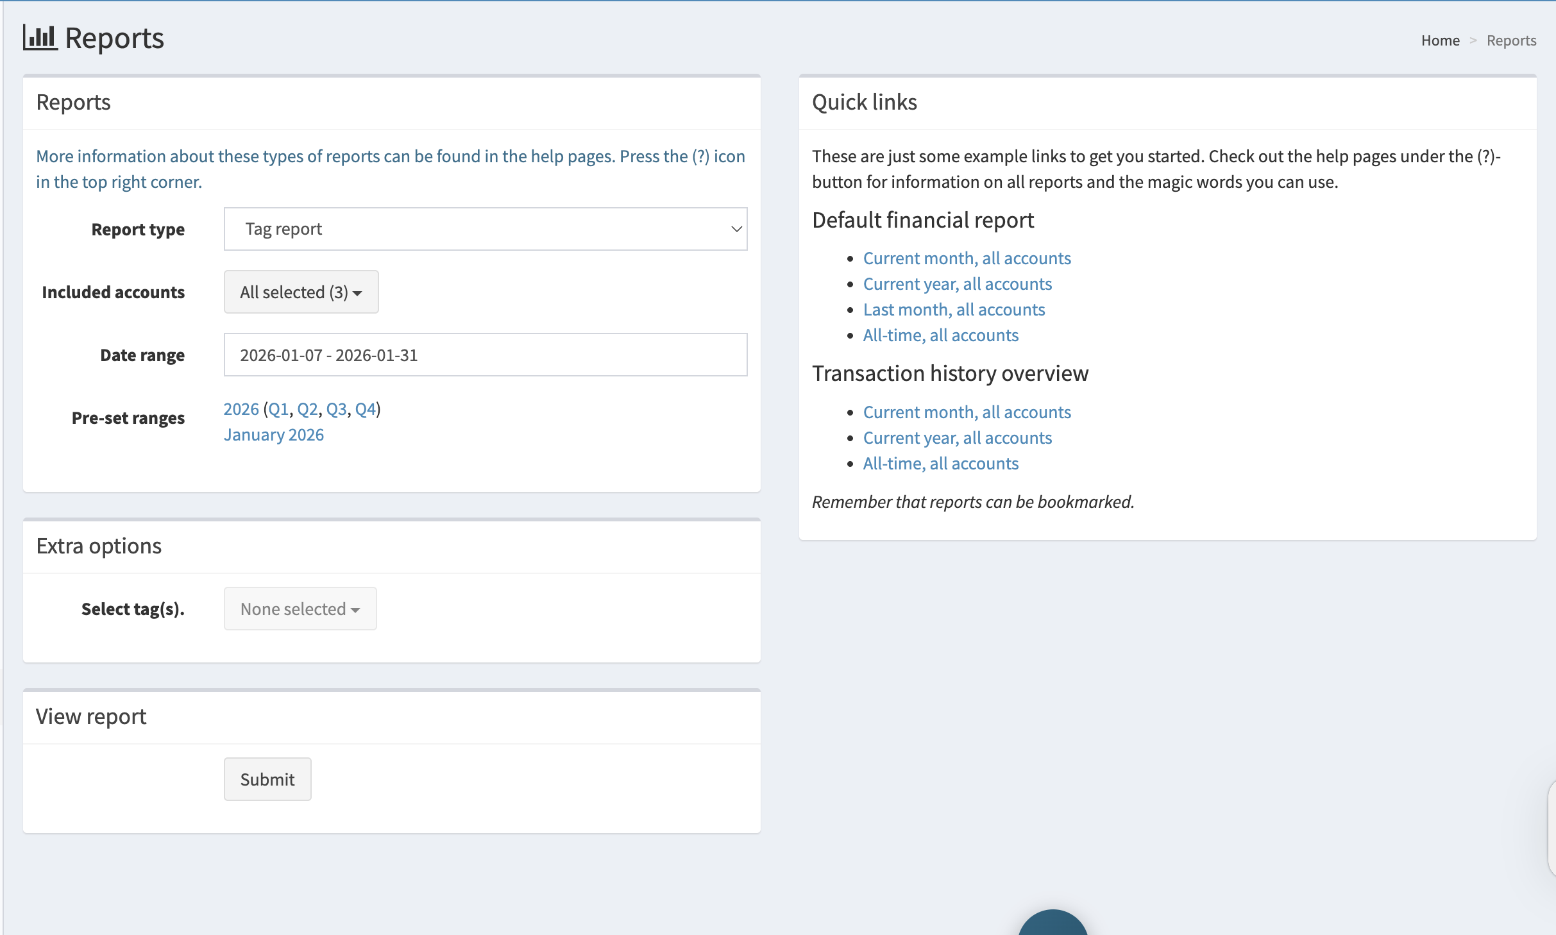The width and height of the screenshot is (1556, 935).
Task: Open 'Last month, all accounts' report
Action: pyautogui.click(x=954, y=309)
